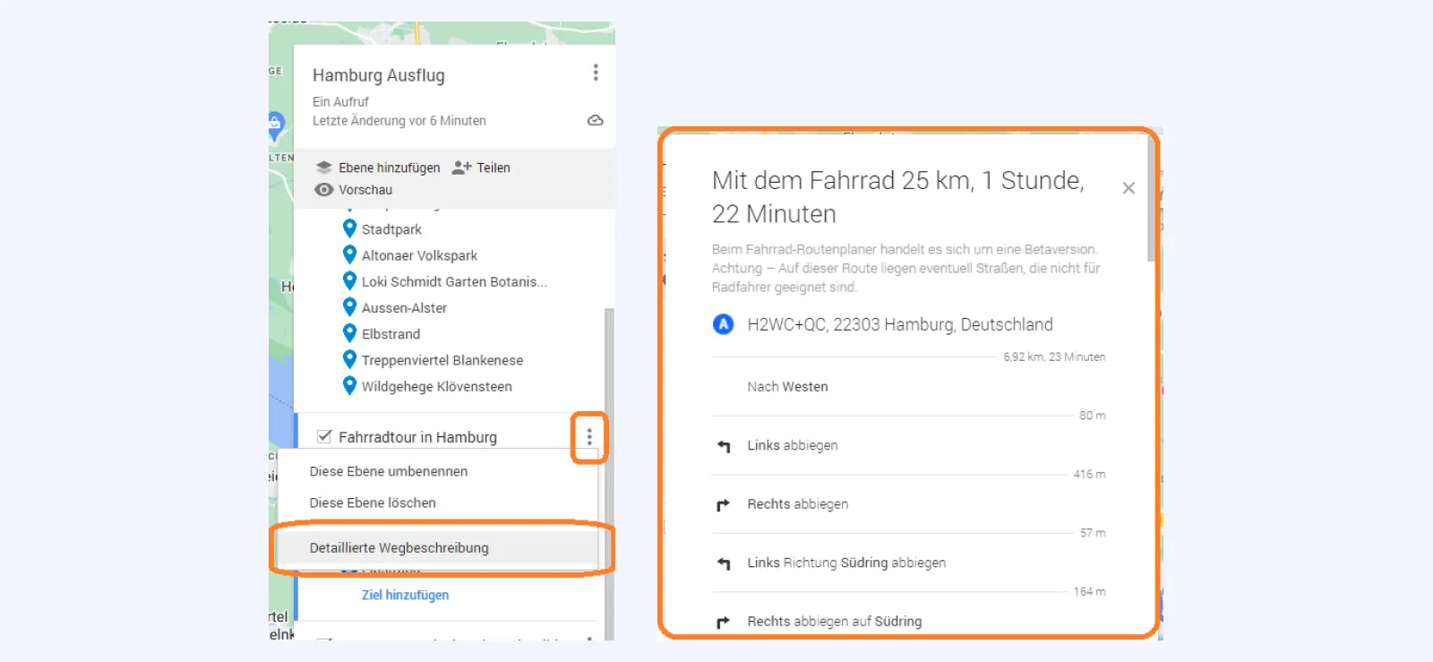Click the Teilen add-person icon
Viewport: 1433px width, 662px height.
462,168
